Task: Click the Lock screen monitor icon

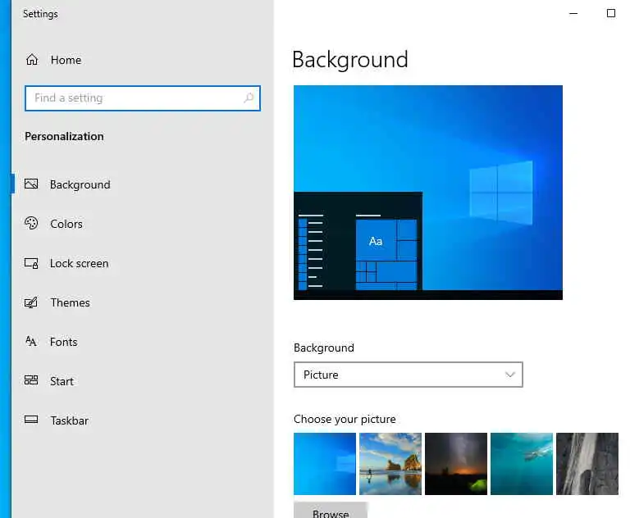Action: pos(31,263)
